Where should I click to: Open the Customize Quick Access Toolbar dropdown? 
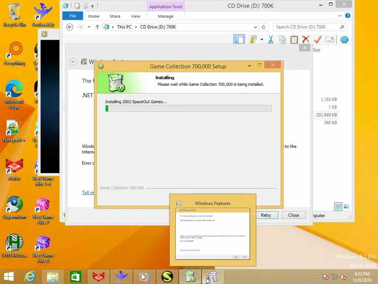click(x=92, y=6)
